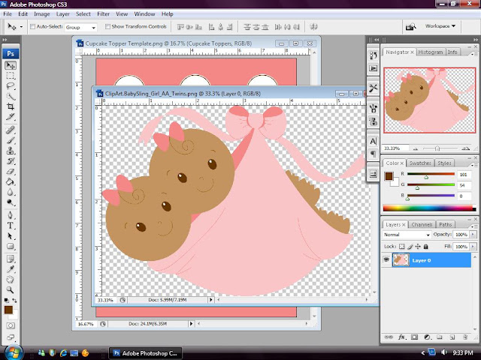Screen dimensions: 481x360
Task: Open the Filter menu
Action: click(x=104, y=13)
